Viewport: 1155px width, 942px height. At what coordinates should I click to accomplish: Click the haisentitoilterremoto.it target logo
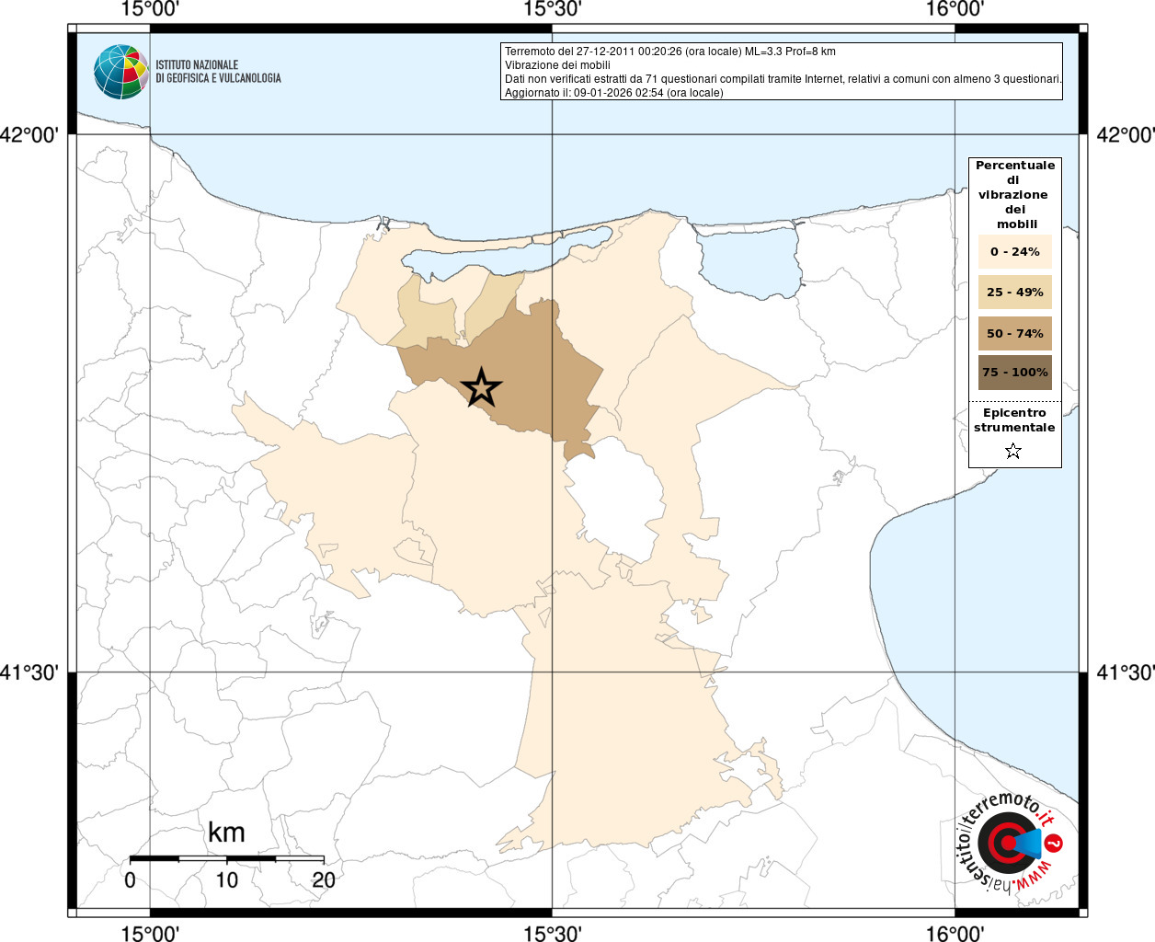[x=1009, y=842]
